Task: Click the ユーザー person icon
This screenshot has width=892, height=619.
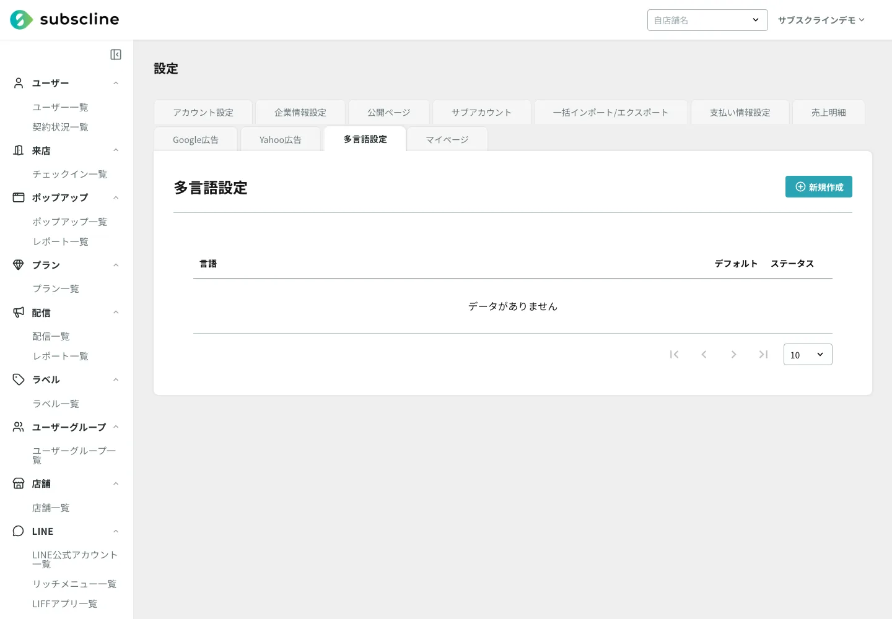Action: [x=19, y=83]
